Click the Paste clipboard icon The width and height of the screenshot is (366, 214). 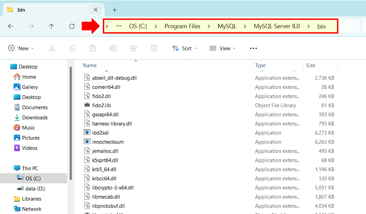92,48
